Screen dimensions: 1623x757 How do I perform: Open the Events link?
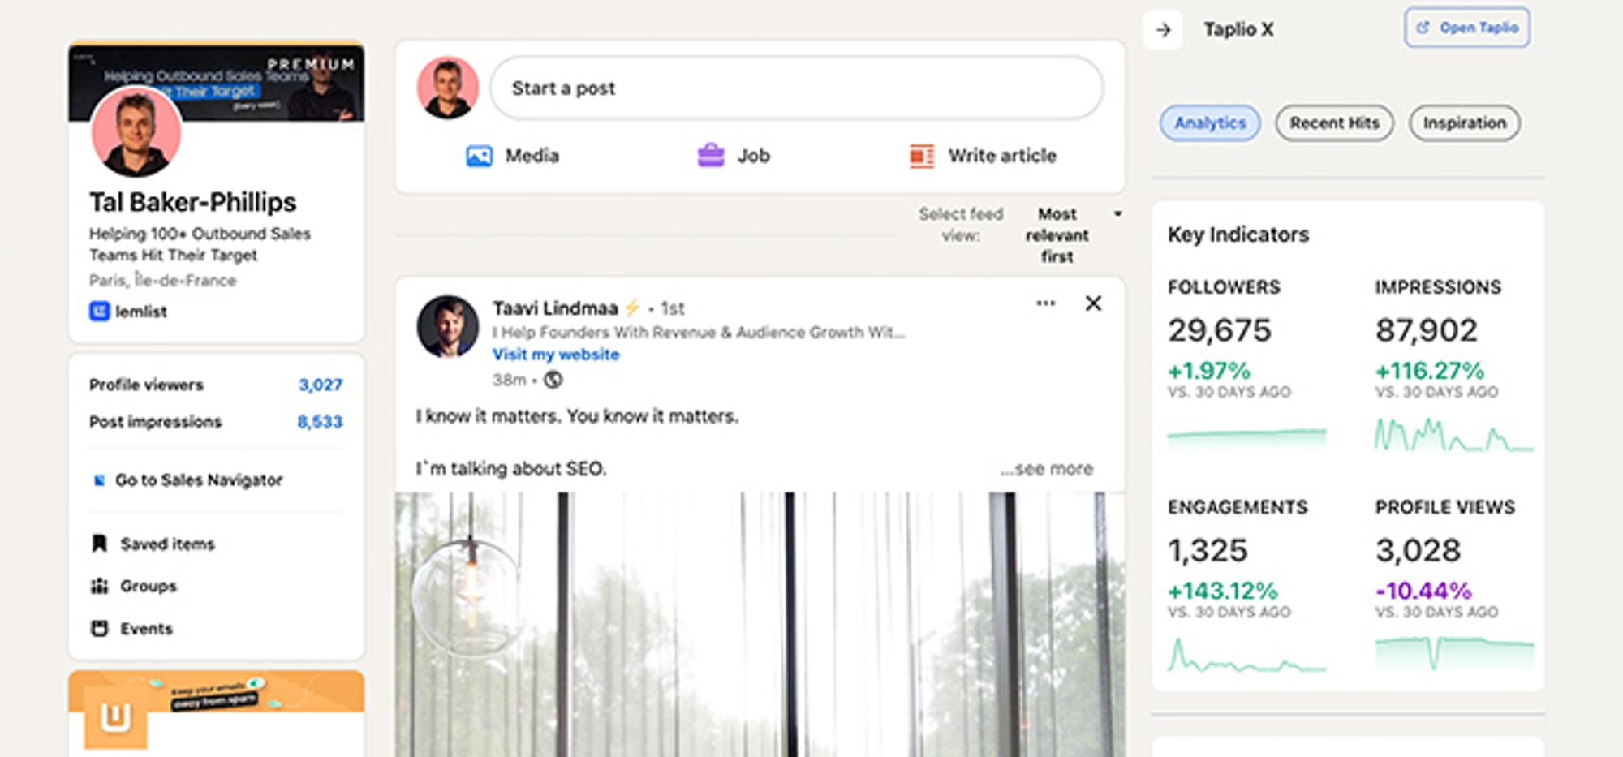point(147,629)
